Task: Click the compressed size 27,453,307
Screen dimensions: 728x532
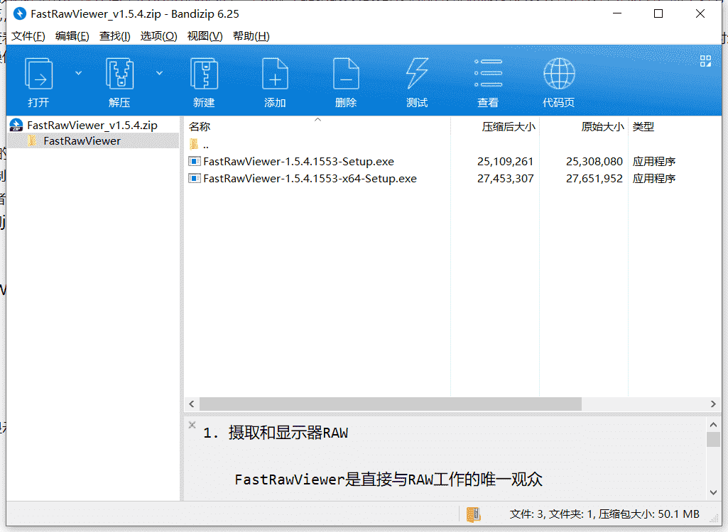Action: (505, 179)
